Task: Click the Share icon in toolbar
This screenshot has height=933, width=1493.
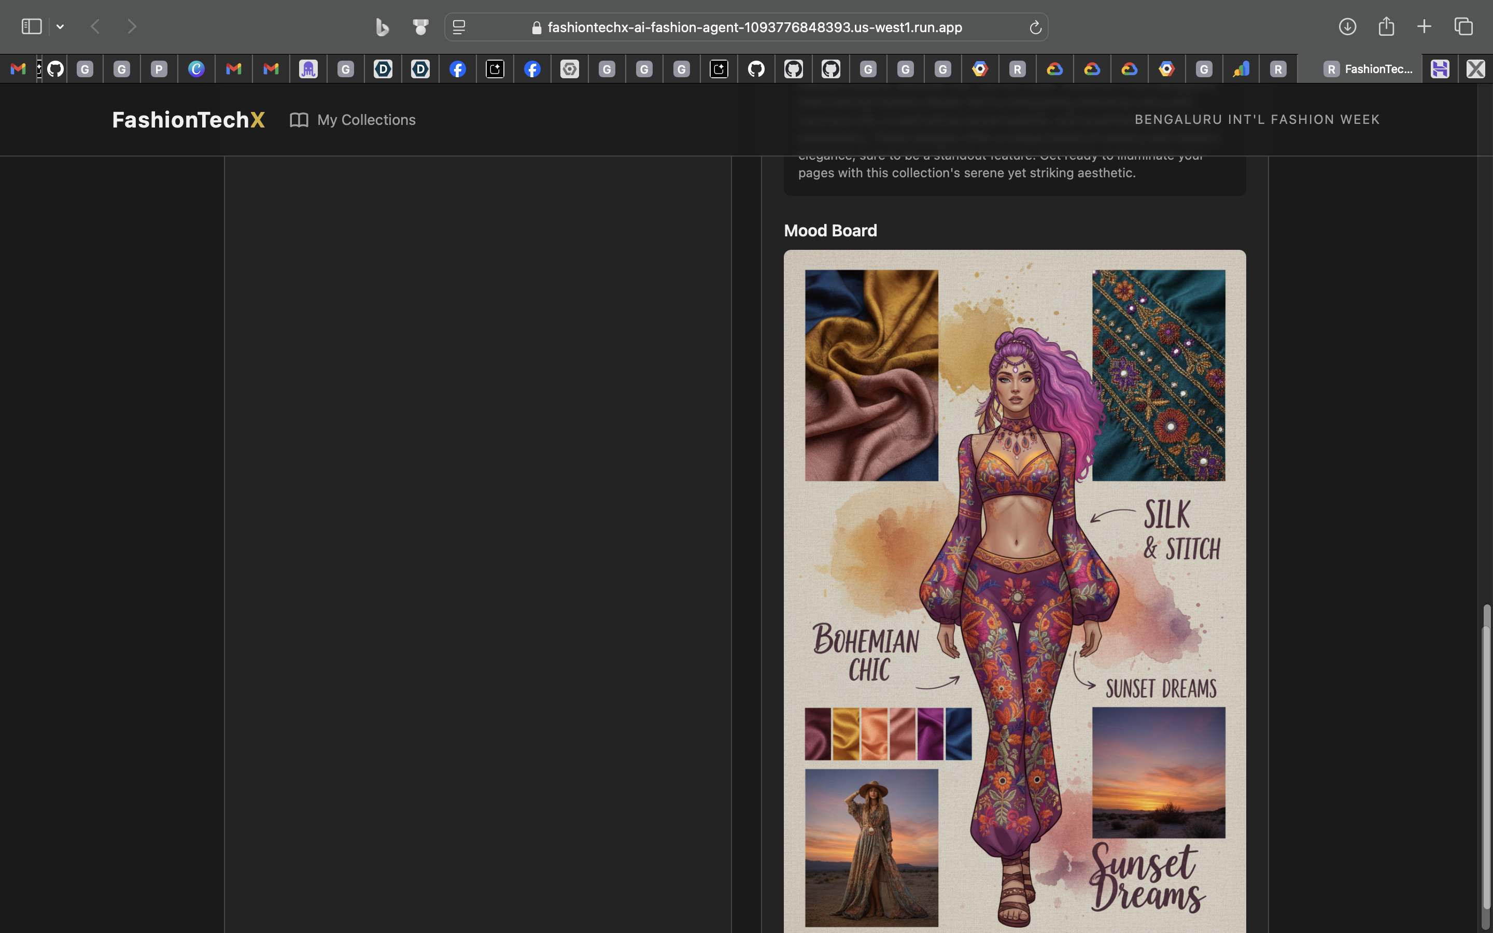Action: [x=1386, y=26]
